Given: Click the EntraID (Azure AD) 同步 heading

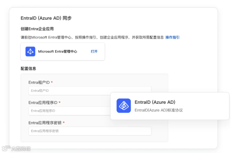Looking at the screenshot, I should [46, 18].
